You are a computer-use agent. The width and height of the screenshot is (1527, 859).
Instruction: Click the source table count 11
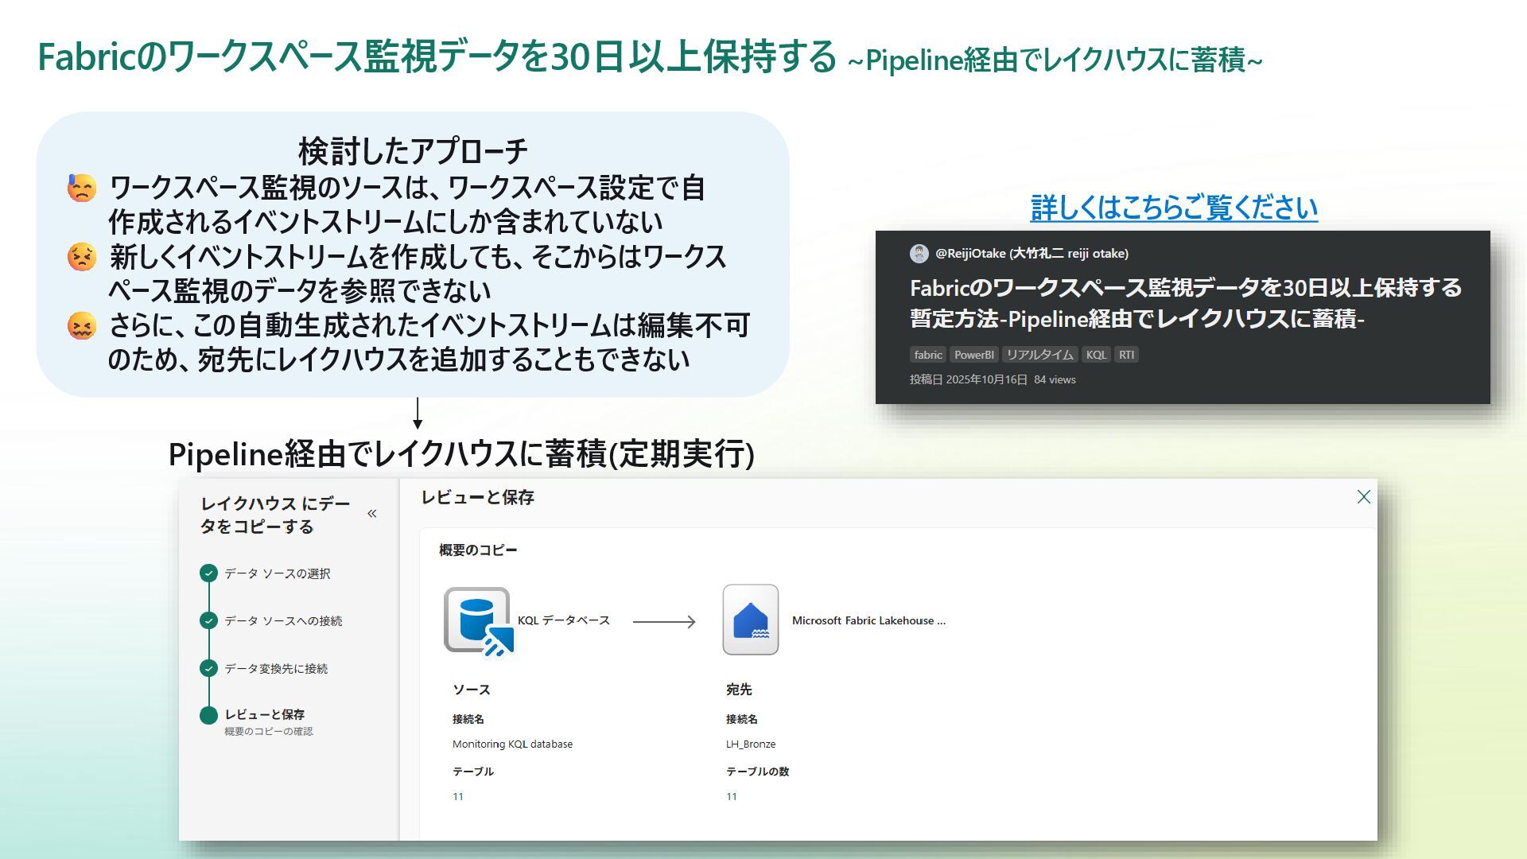coord(458,796)
